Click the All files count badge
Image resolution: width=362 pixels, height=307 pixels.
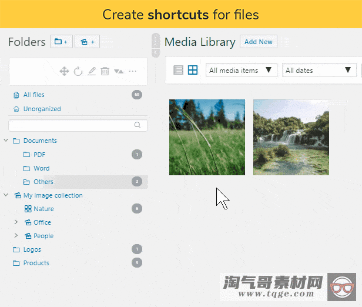click(x=137, y=95)
